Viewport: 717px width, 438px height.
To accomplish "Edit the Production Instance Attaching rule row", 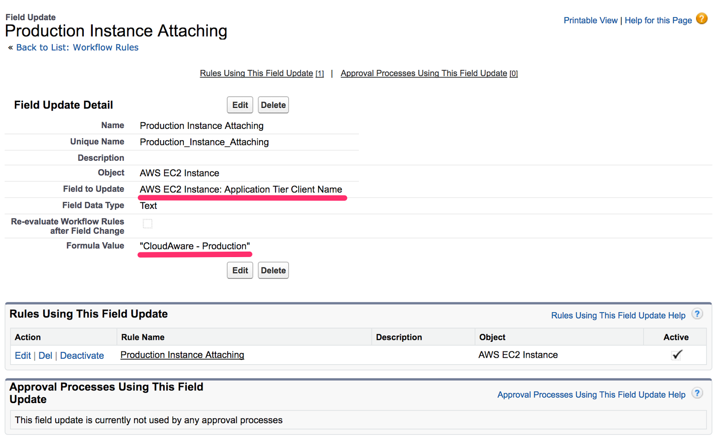I will (23, 356).
